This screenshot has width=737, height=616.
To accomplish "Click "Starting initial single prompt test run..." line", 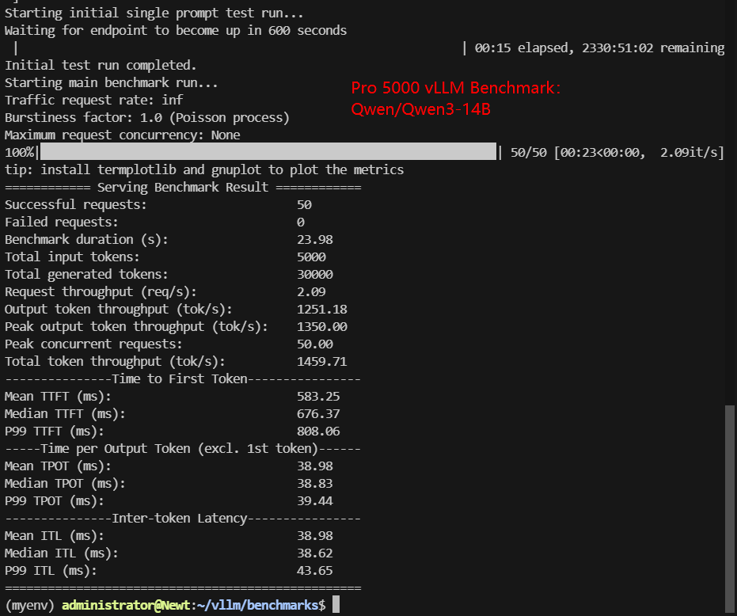I will coord(154,13).
